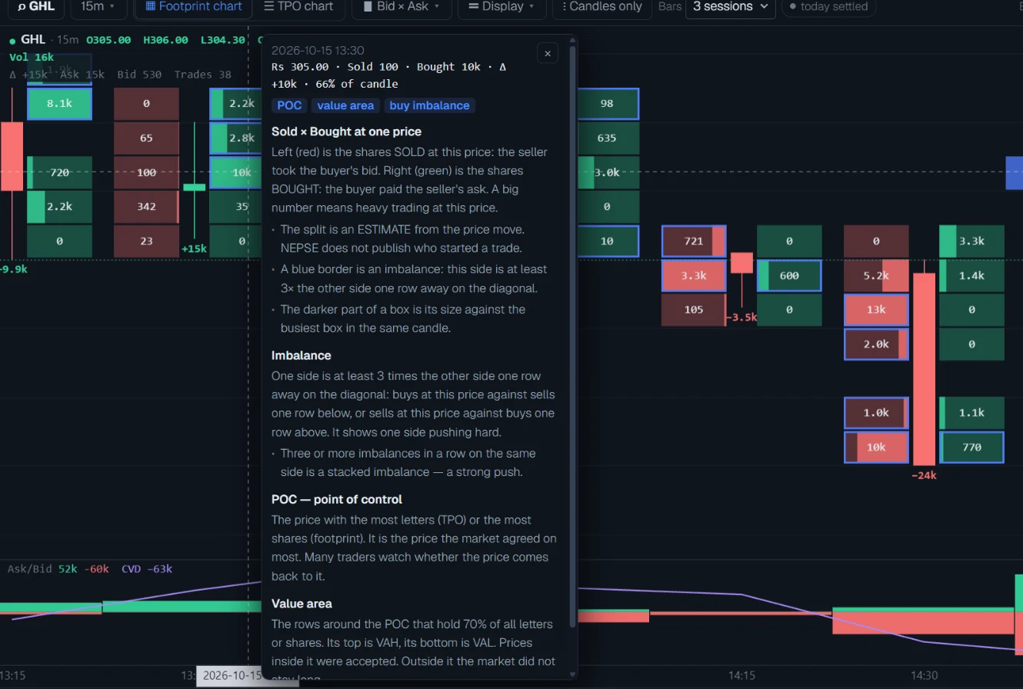The height and width of the screenshot is (689, 1023).
Task: Click the POC tag in popup
Action: pyautogui.click(x=289, y=105)
